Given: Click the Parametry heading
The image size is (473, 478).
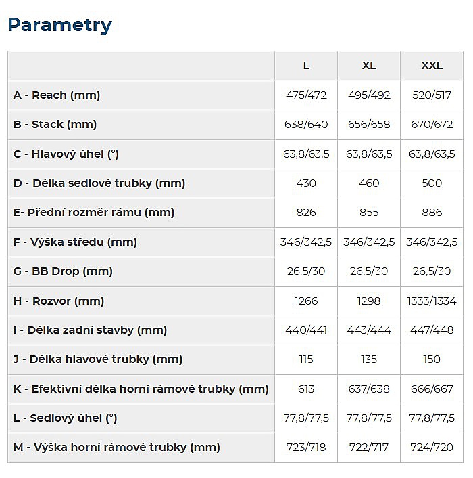Looking at the screenshot, I should point(59,25).
